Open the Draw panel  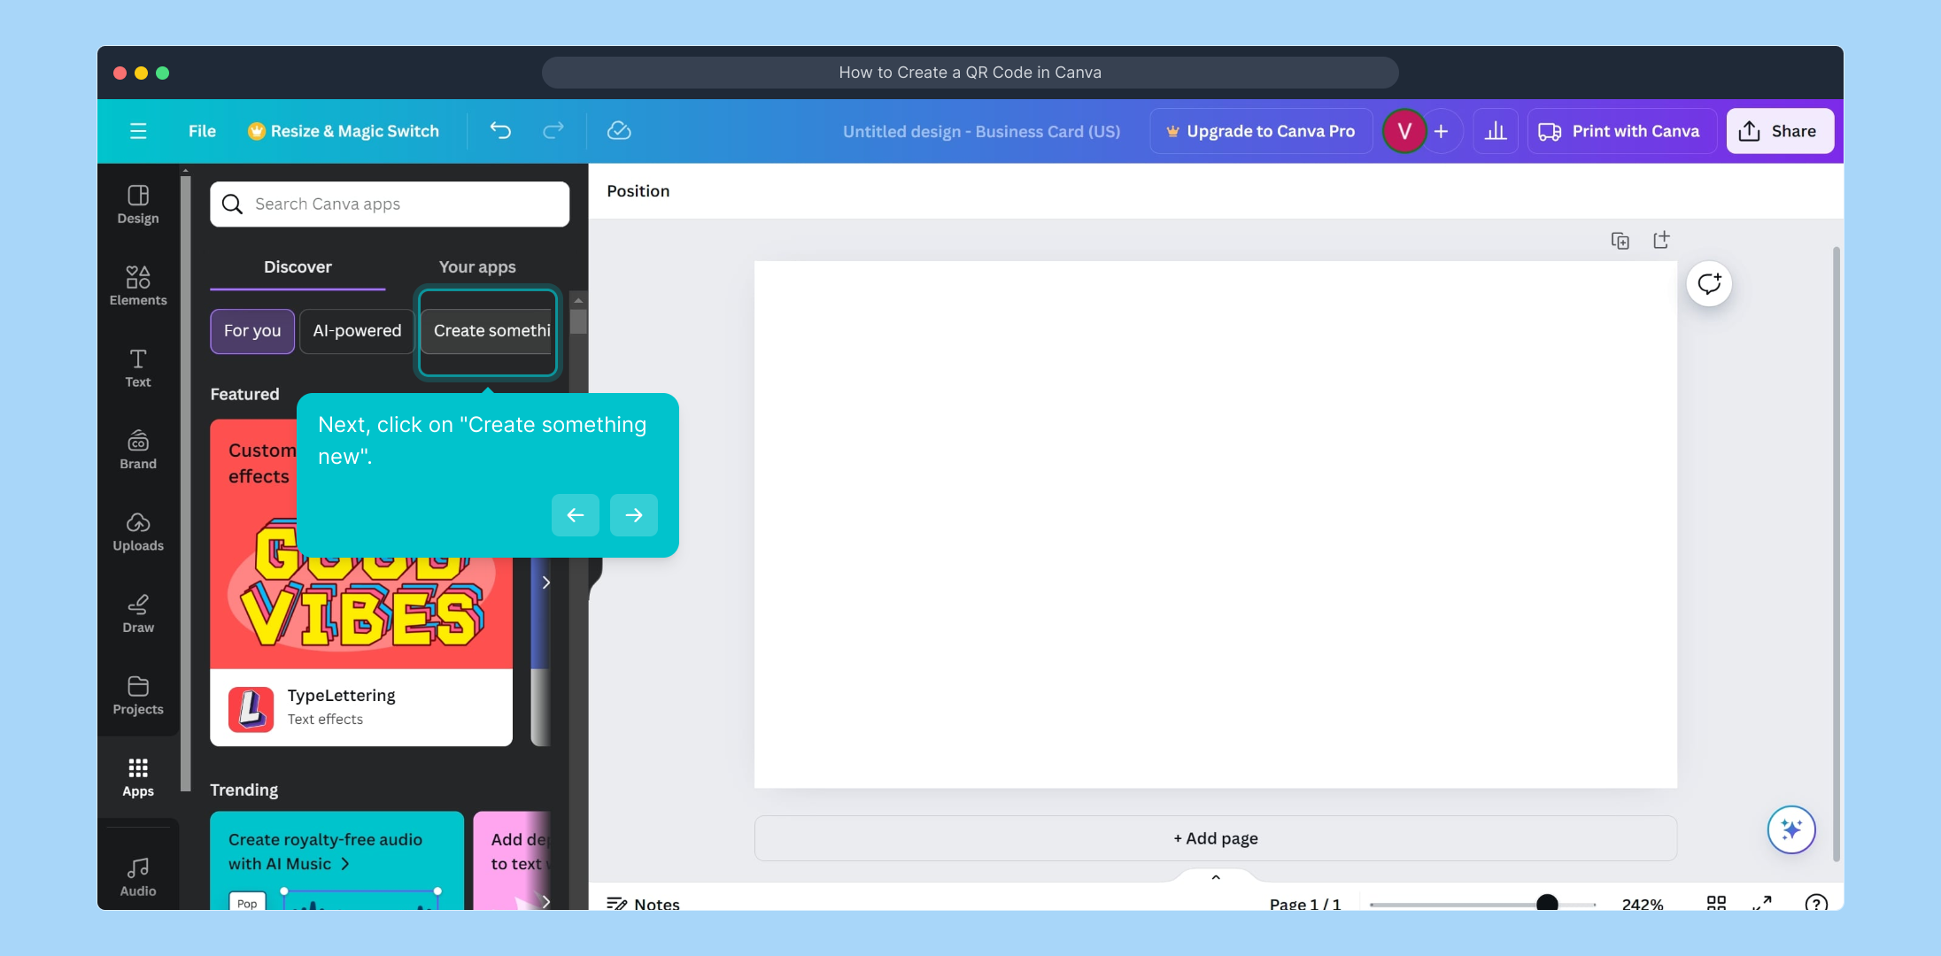pyautogui.click(x=138, y=613)
